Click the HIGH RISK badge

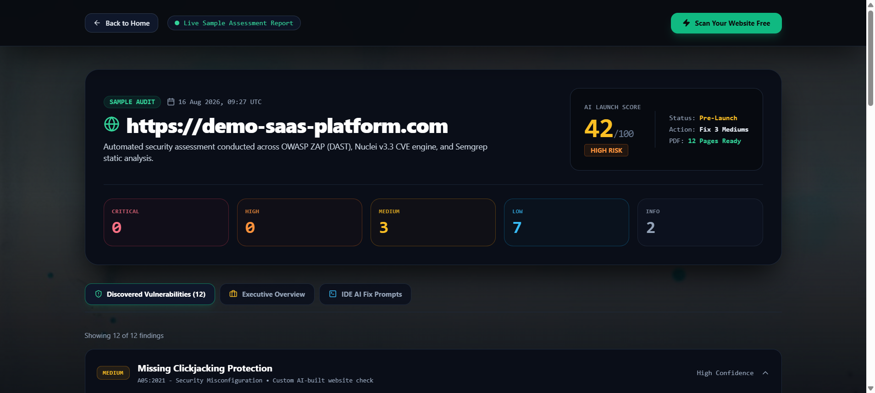[606, 150]
